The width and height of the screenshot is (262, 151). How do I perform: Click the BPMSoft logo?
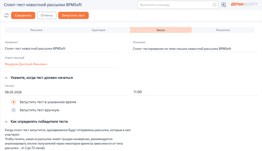click(x=244, y=5)
